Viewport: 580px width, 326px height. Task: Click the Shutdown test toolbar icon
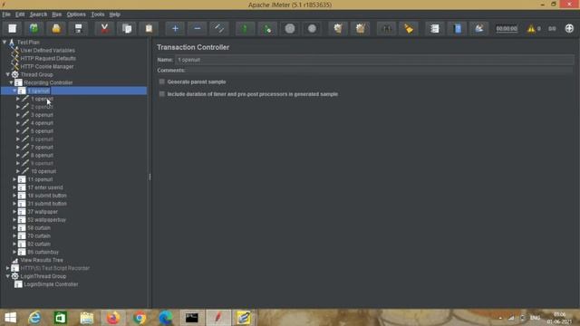pos(312,28)
